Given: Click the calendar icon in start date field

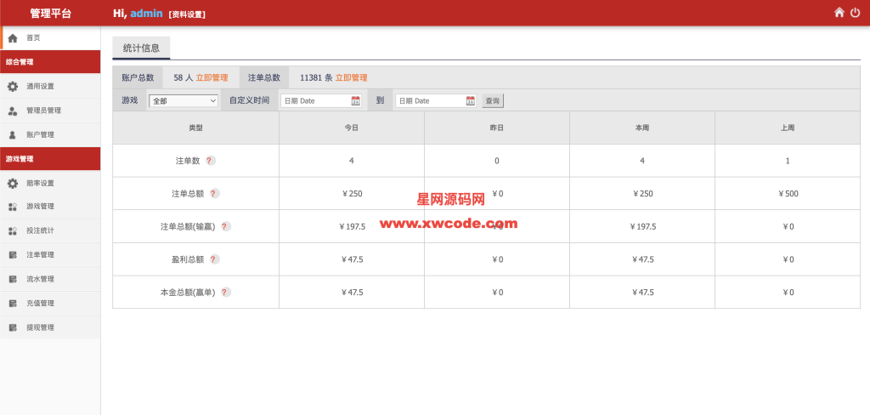Looking at the screenshot, I should pyautogui.click(x=356, y=100).
